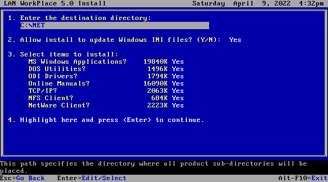Click the 1496K size value
The width and height of the screenshot is (328, 182).
(158, 69)
